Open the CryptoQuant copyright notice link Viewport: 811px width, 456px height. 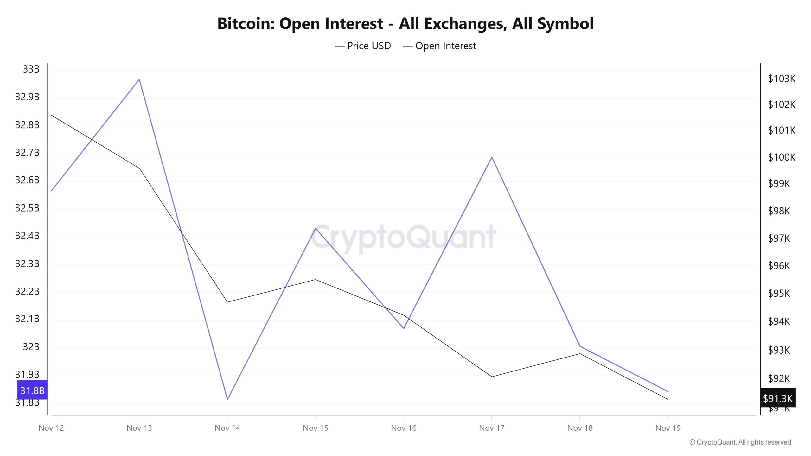740,442
